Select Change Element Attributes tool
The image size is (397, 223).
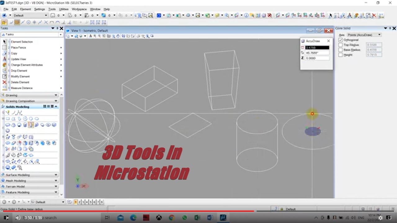coord(27,65)
